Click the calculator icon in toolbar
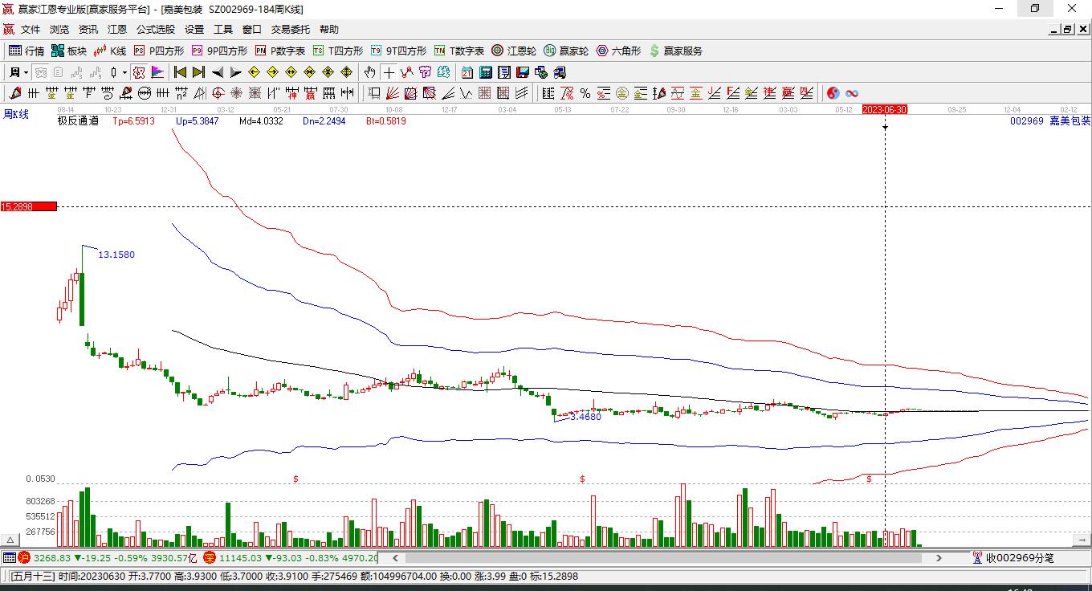The image size is (1092, 591). 485,72
